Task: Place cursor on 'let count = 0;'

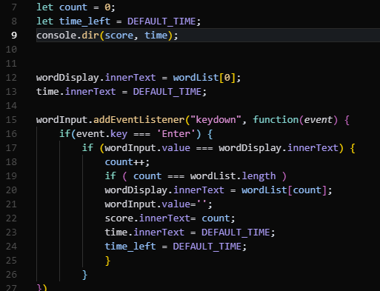Action: (x=76, y=7)
